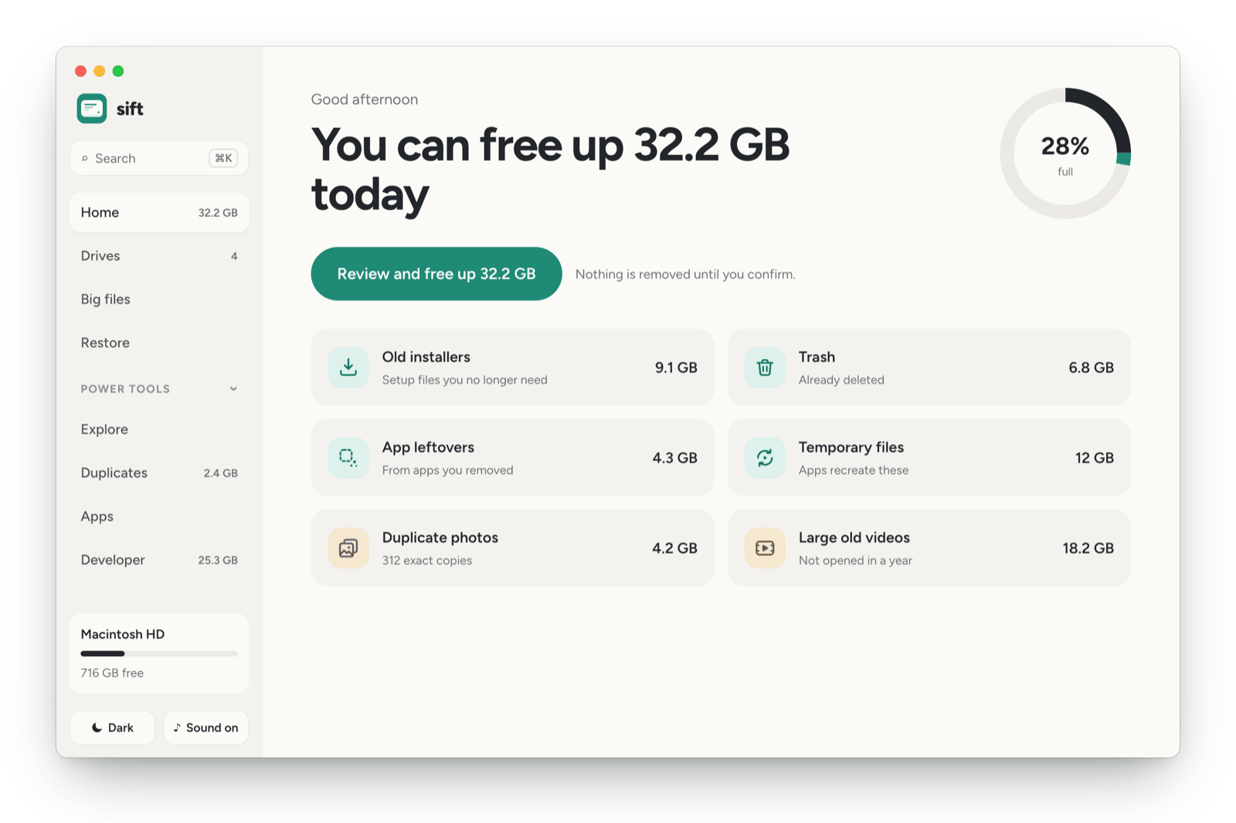Click the Temporary files refresh icon
1236x823 pixels.
point(765,458)
